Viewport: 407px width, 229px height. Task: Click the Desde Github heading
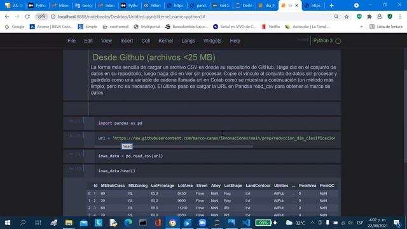point(154,57)
